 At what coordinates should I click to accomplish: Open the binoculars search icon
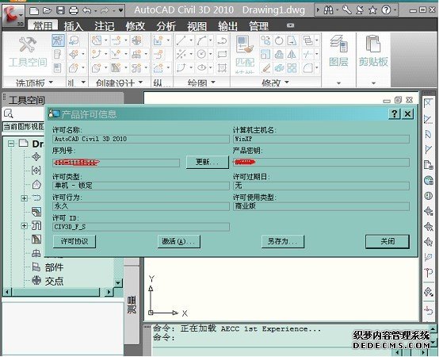point(328,10)
